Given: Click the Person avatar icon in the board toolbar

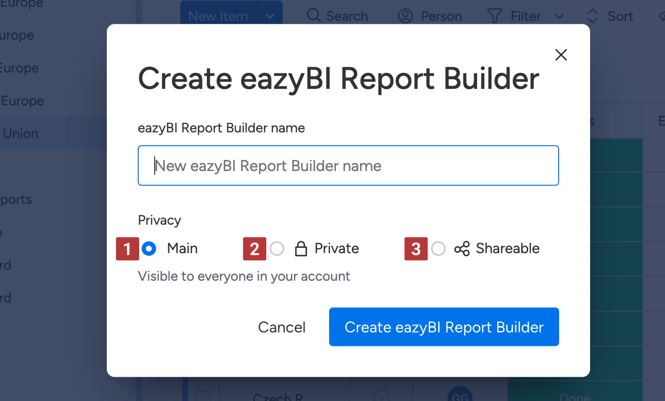Looking at the screenshot, I should (x=405, y=15).
